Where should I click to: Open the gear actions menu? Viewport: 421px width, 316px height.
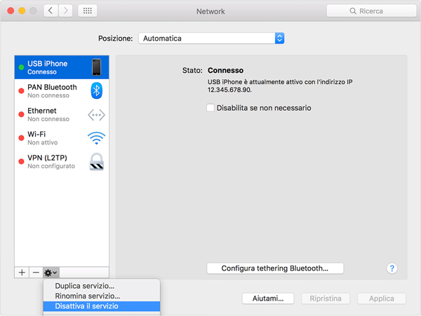point(51,272)
